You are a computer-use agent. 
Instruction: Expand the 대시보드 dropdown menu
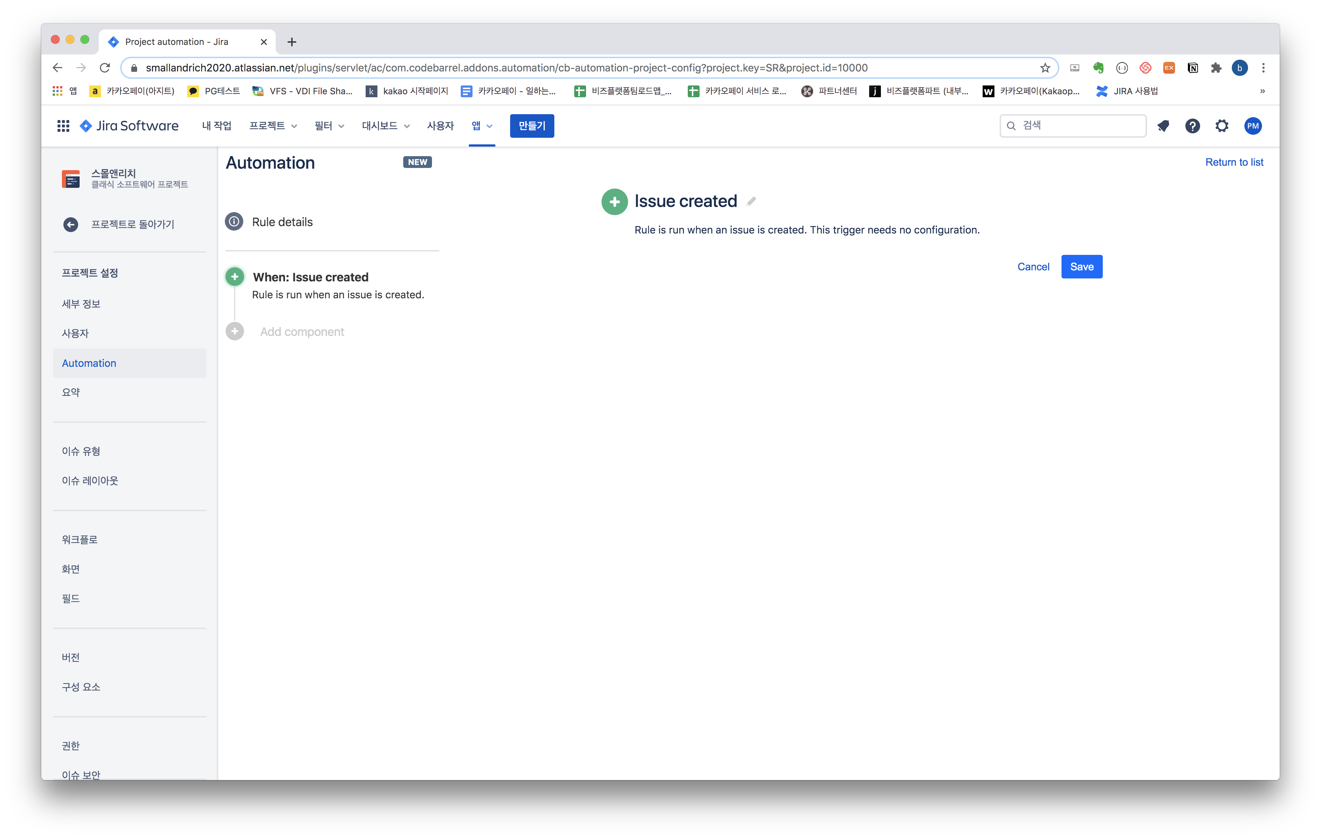click(x=386, y=126)
